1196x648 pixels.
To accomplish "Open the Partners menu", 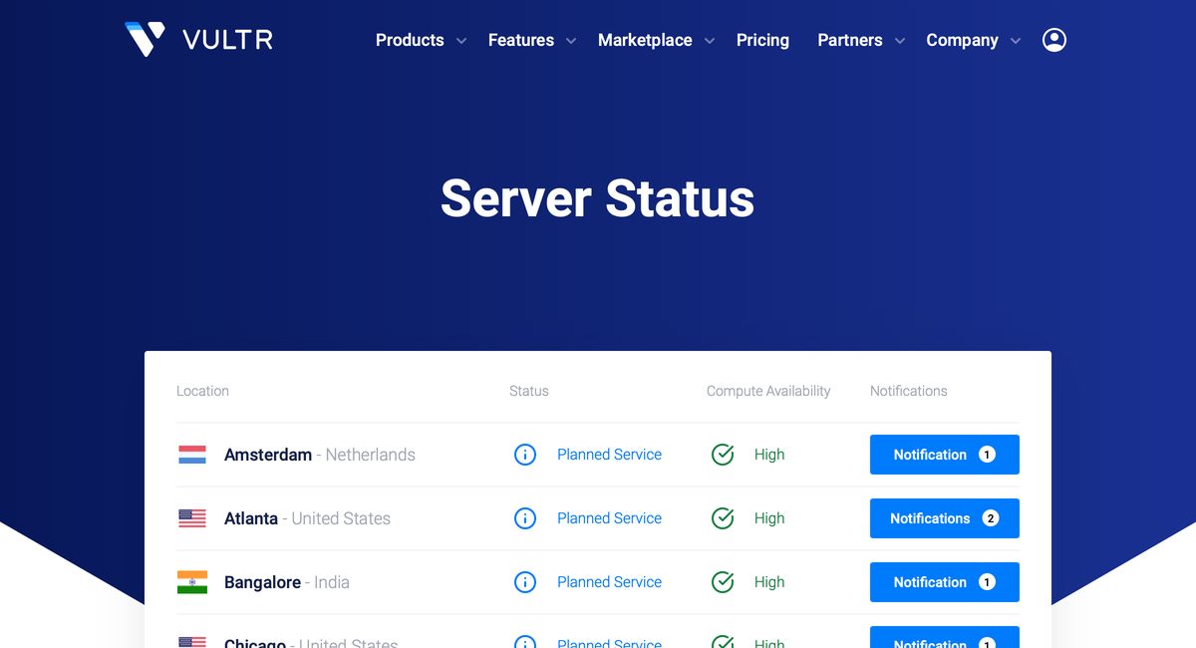I will tap(850, 40).
